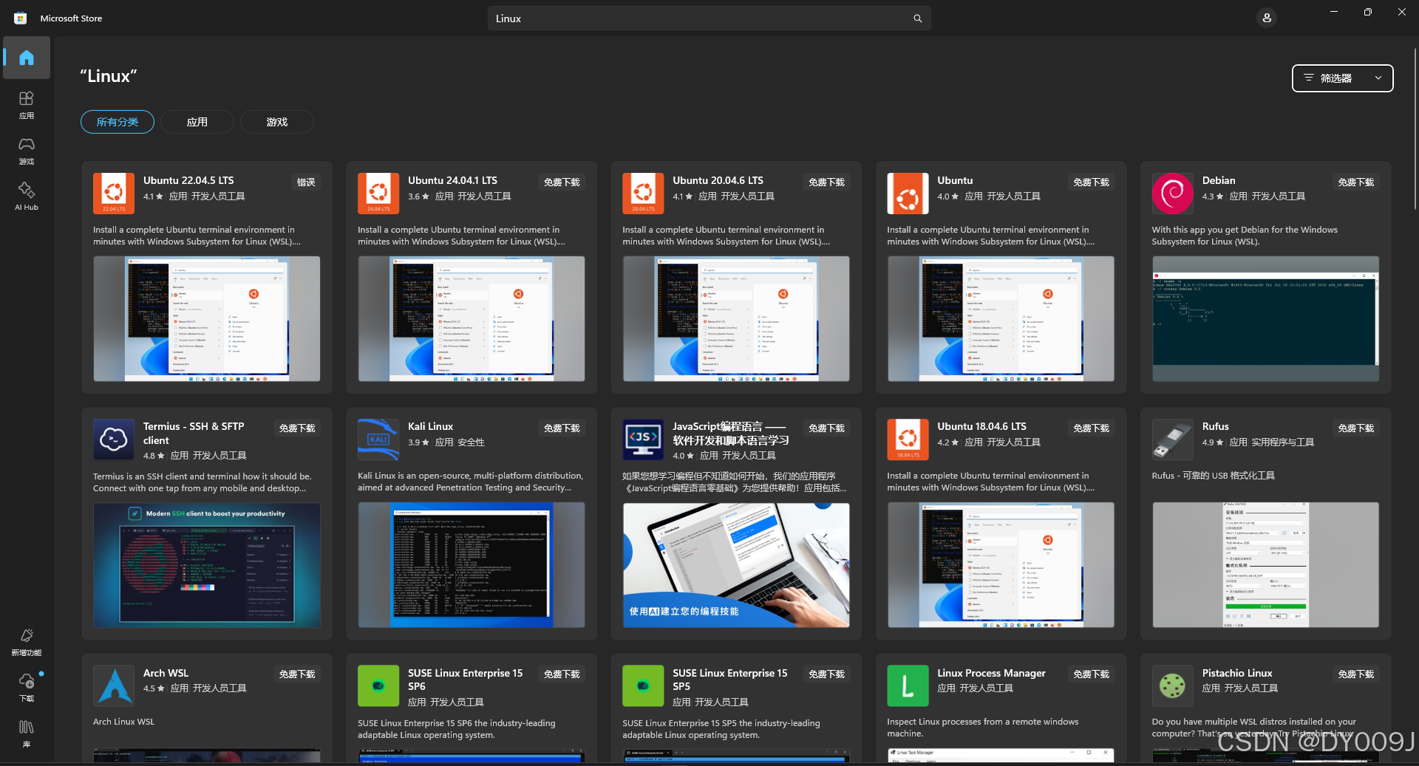Click 免费下载 for Linux Process Manager

1091,674
